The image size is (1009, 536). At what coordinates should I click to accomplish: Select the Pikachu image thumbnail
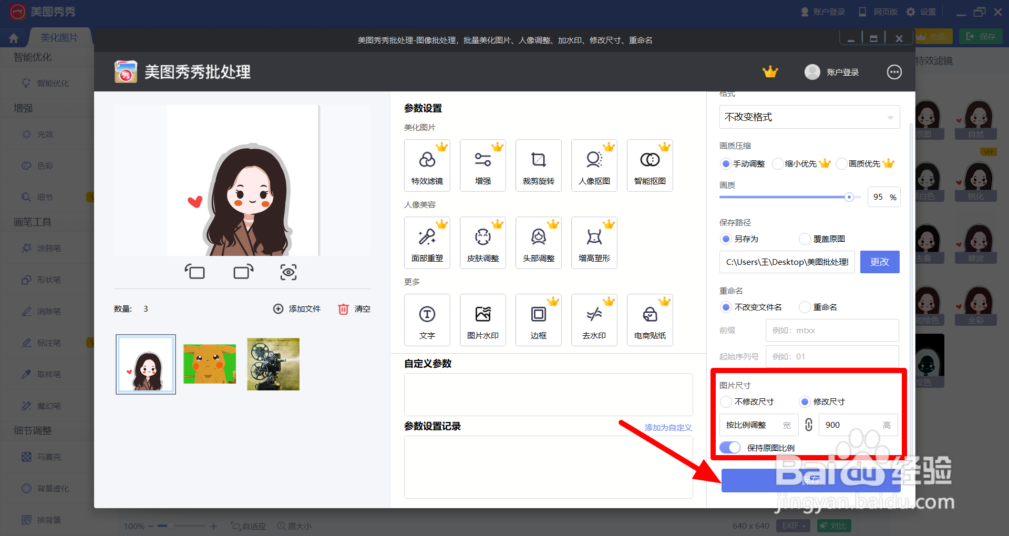pos(210,364)
